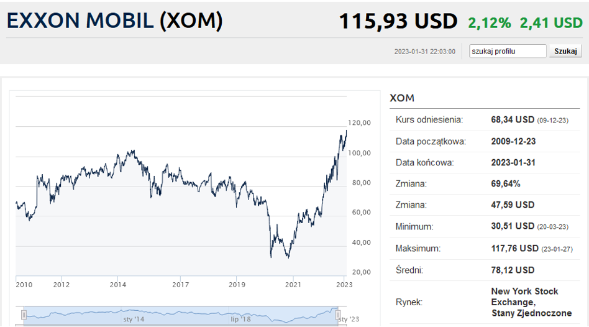Click Średni label
589x327 pixels.
point(409,270)
